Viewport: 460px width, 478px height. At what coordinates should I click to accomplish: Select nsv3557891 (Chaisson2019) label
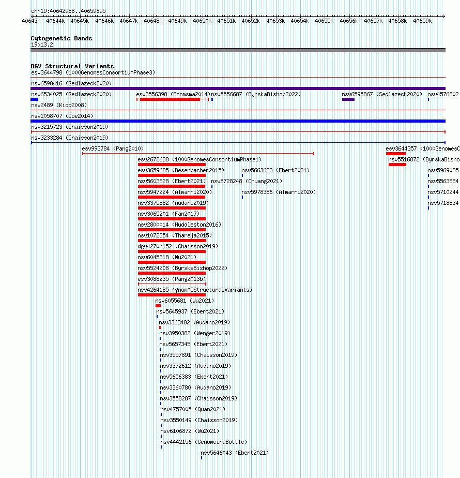tap(198, 355)
